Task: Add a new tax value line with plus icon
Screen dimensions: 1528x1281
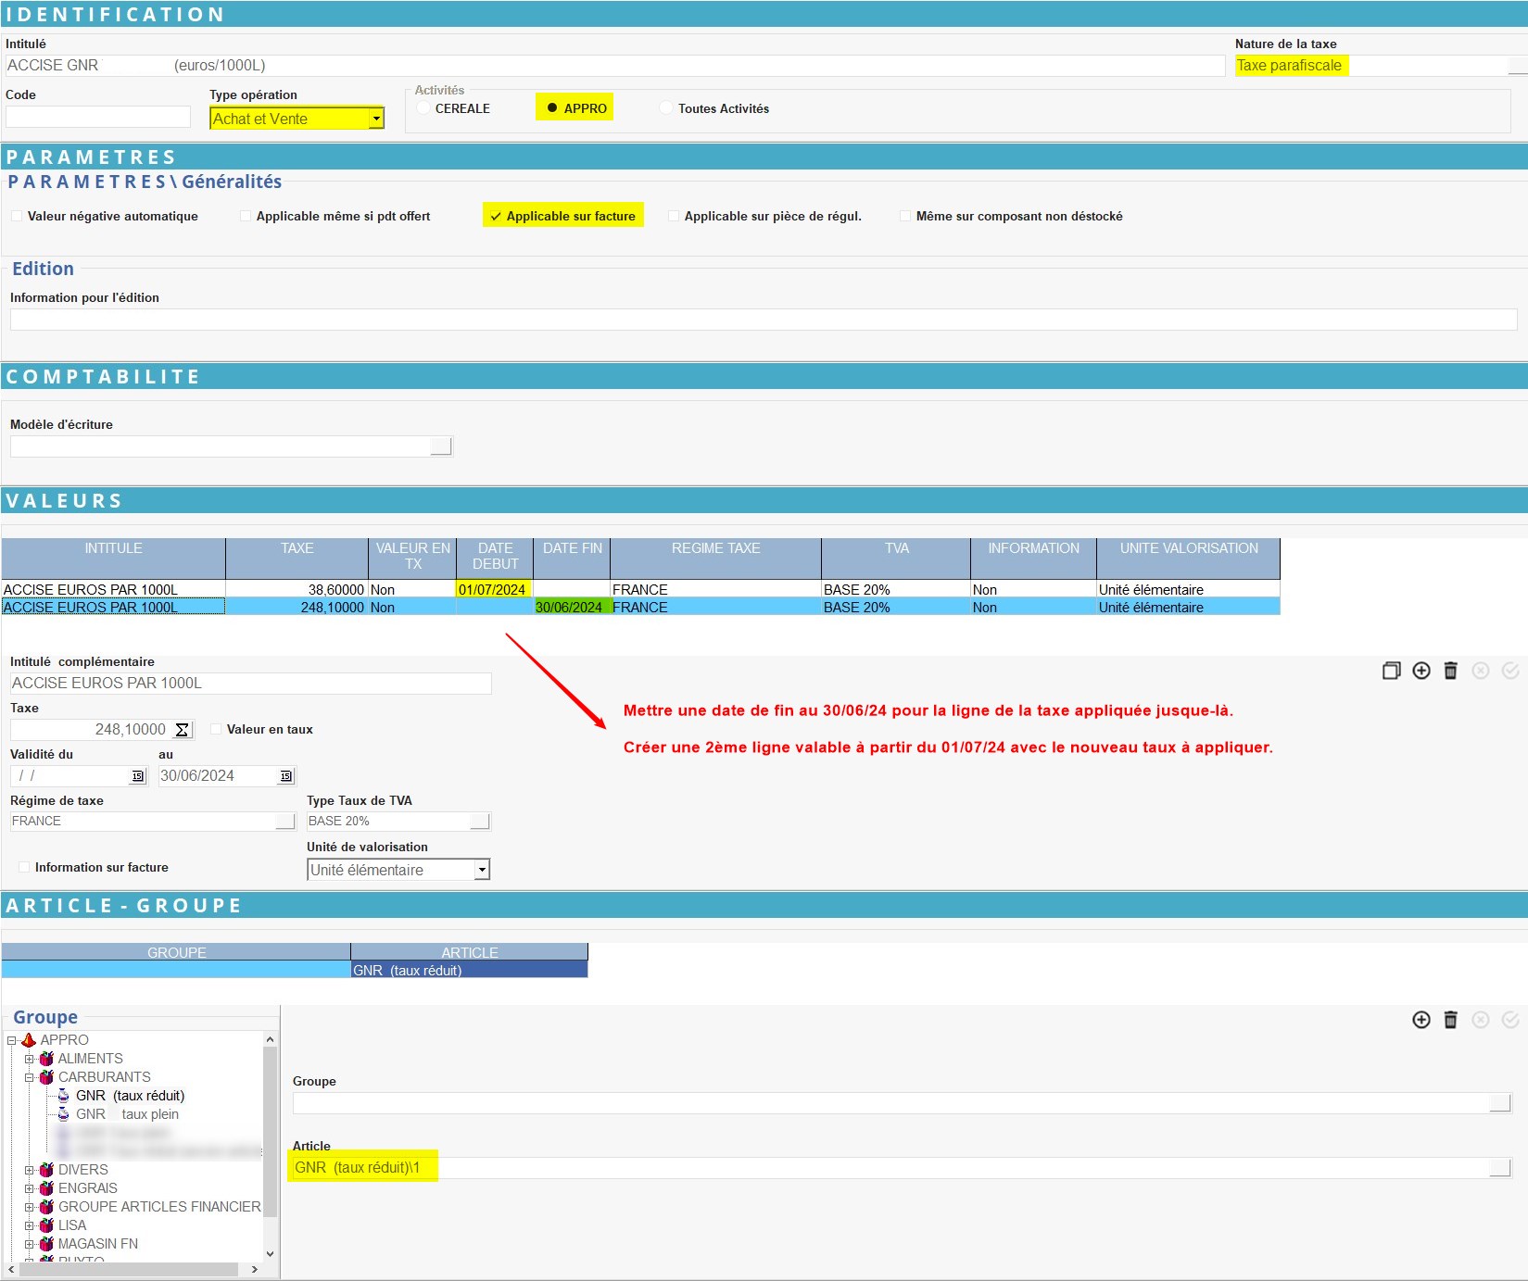Action: [x=1421, y=671]
